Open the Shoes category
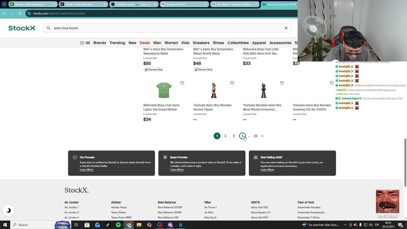407x229 pixels. click(218, 43)
